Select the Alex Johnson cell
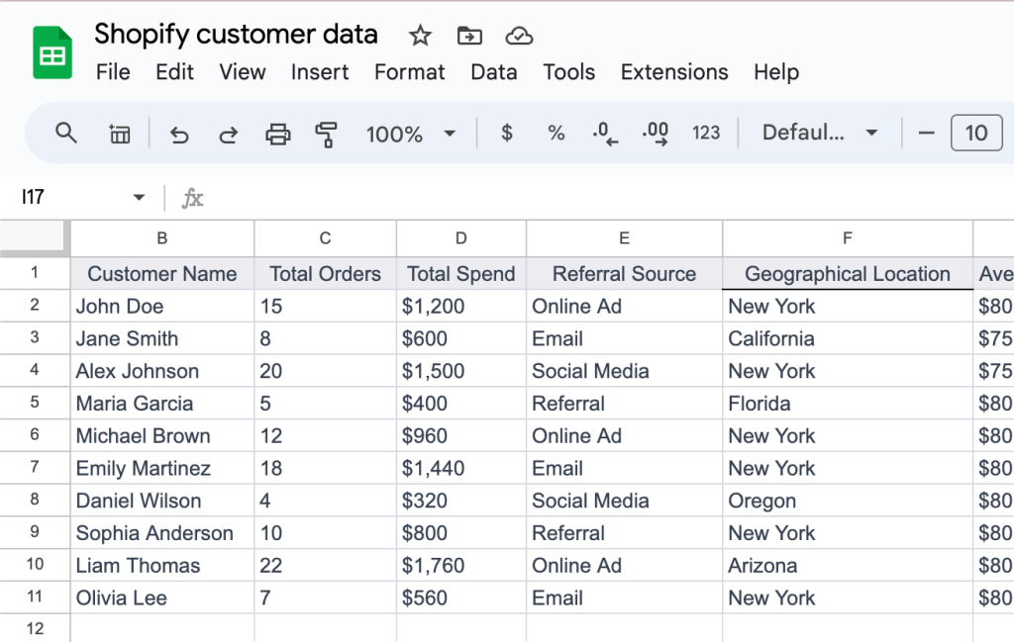Screen dimensions: 1014x642 point(162,370)
